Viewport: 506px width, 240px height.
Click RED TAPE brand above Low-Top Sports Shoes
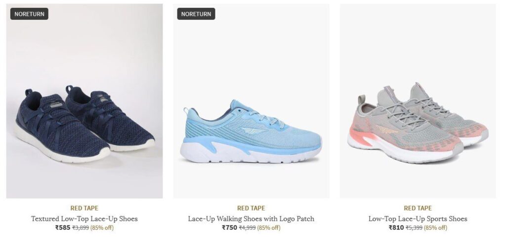418,208
